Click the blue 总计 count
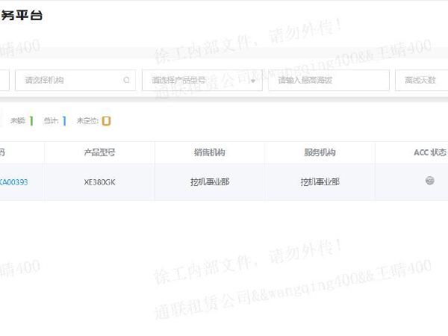The height and width of the screenshot is (336, 448). coord(64,121)
